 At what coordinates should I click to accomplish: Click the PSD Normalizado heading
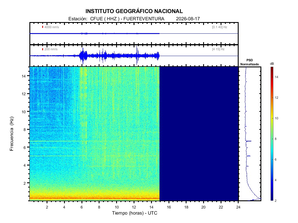click(x=249, y=62)
